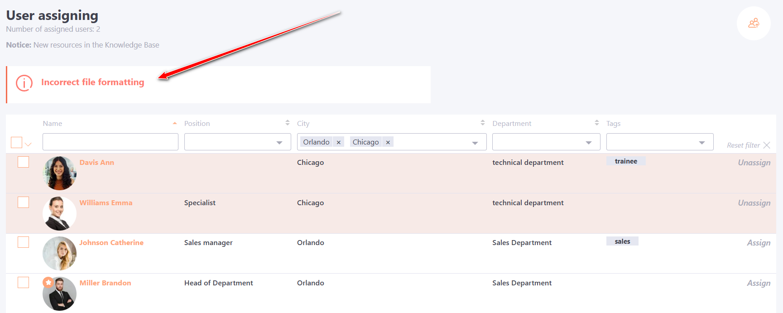Click the Name filter text field
The image size is (783, 313).
click(110, 142)
